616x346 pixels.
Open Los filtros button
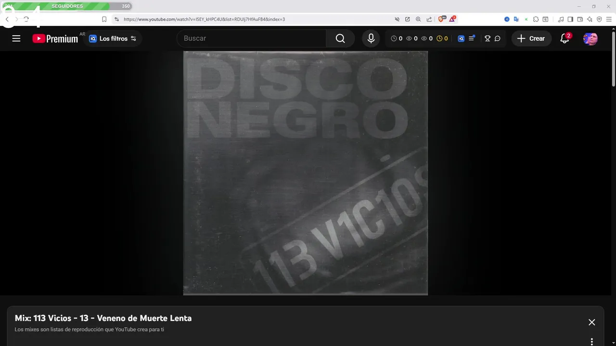coord(113,38)
